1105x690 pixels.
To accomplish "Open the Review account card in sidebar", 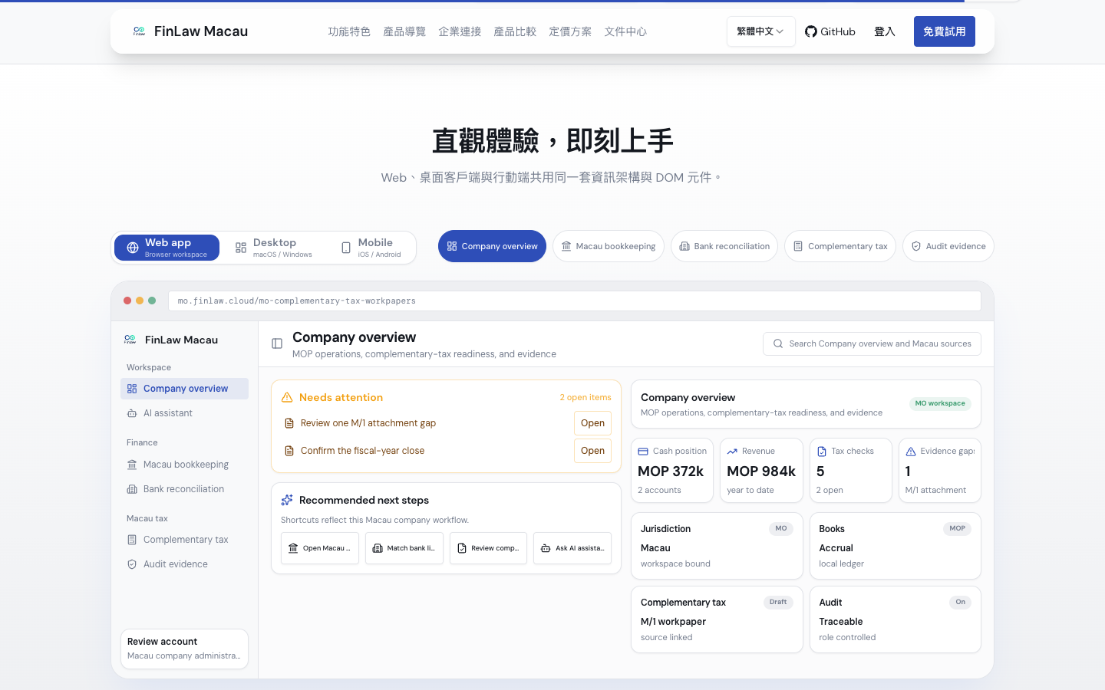I will [184, 649].
